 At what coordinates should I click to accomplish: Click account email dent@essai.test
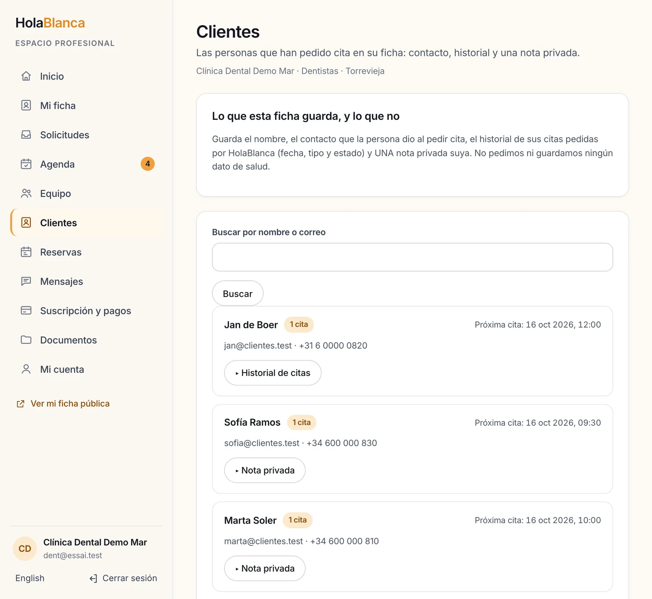73,555
